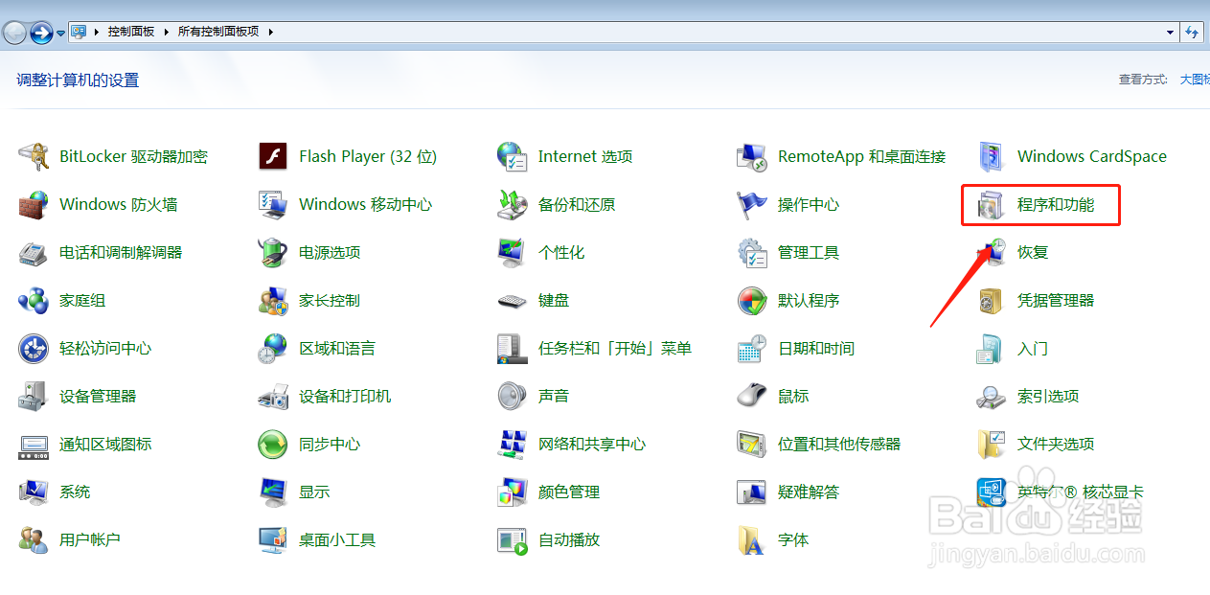1210x595 pixels.
Task: Open the 设备管理器 icon
Action: click(34, 396)
